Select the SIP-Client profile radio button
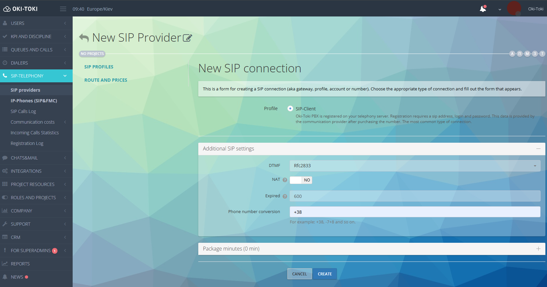This screenshot has width=547, height=287. [290, 108]
